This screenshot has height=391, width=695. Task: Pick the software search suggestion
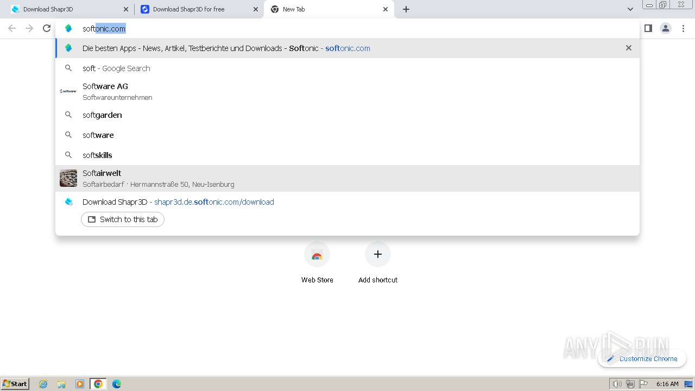(x=347, y=135)
